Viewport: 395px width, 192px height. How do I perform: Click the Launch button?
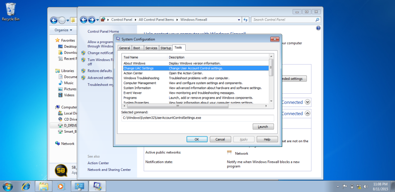[x=263, y=127]
